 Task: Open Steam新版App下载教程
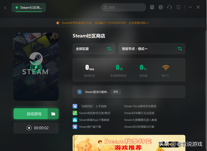(x=94, y=120)
